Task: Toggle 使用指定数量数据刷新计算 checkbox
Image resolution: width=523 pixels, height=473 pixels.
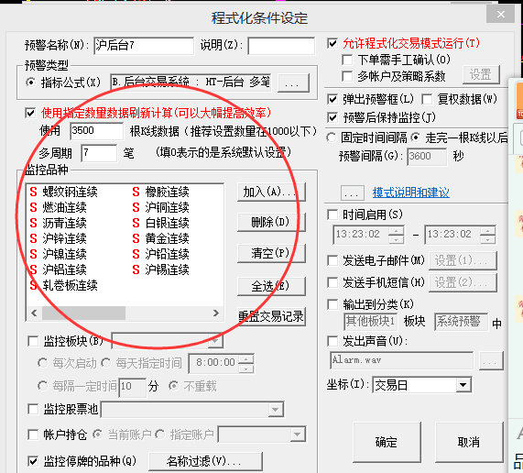Action: point(30,113)
